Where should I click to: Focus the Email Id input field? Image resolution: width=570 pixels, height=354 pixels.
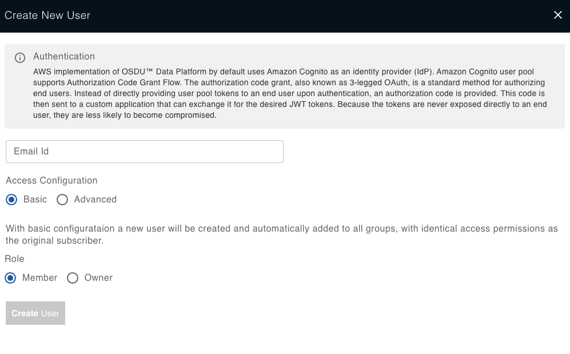tap(144, 151)
